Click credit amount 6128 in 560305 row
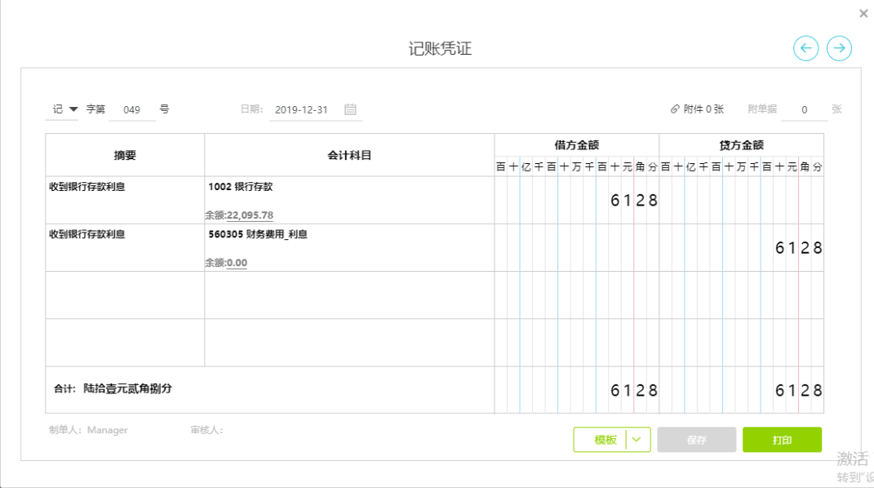Screen dimensions: 874x488 [798, 247]
